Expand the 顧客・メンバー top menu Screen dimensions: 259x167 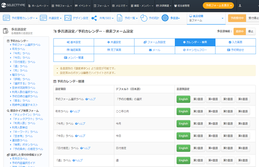pos(142,6)
